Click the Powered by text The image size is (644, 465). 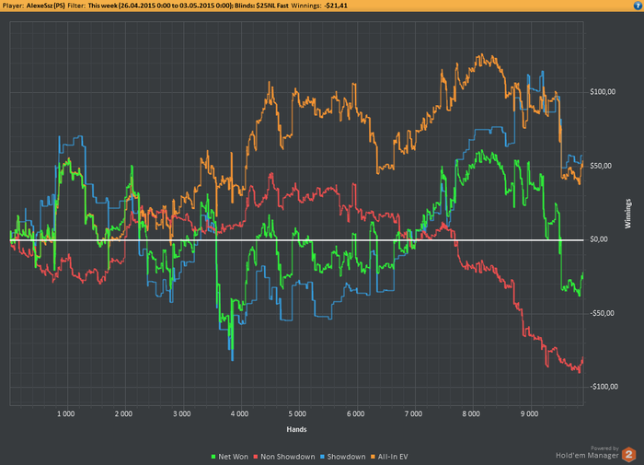point(604,448)
